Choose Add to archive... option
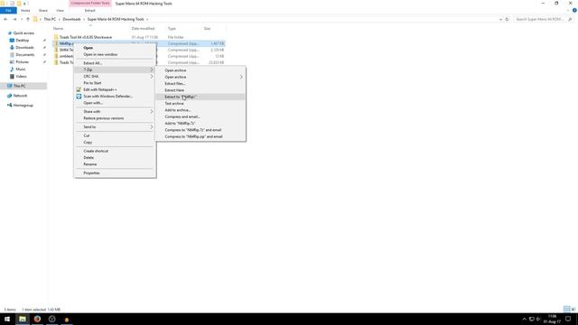The width and height of the screenshot is (578, 325). click(200, 110)
